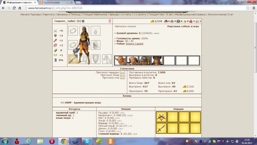The height and width of the screenshot is (145, 257).
Task: Open Internet Explorer from taskbar
Action: point(29,141)
